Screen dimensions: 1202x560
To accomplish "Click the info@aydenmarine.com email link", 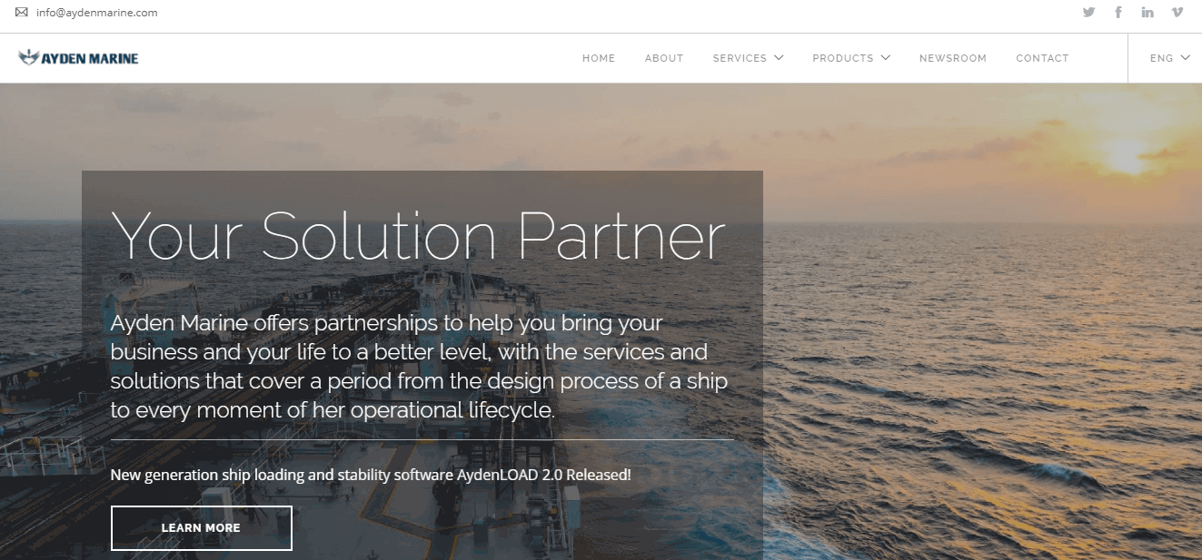I will pyautogui.click(x=97, y=13).
